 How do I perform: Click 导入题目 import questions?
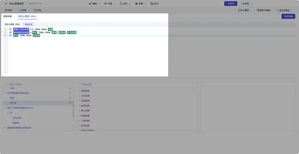click(x=243, y=10)
